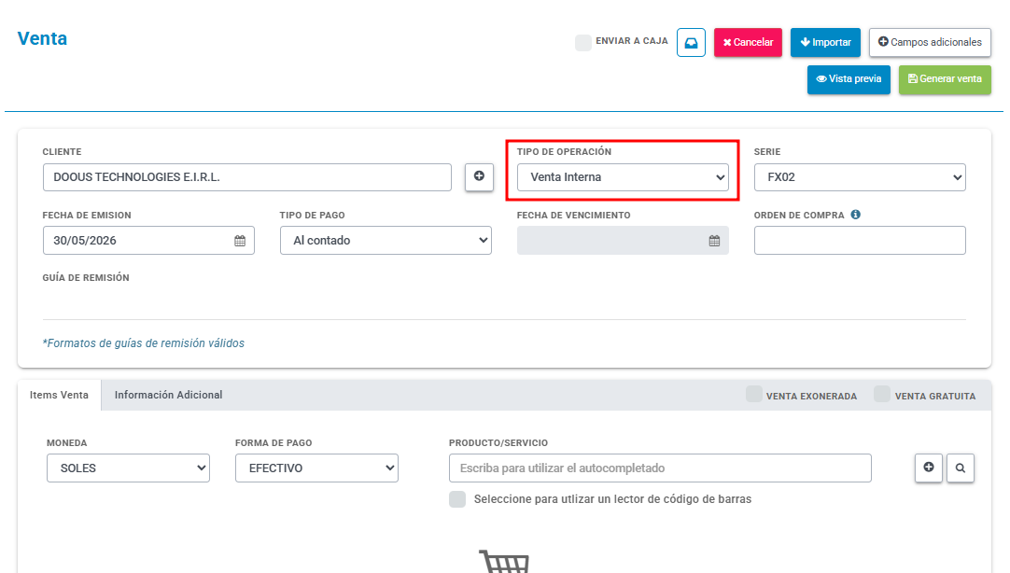Viewport: 1010px width, 573px height.
Task: Expand the Serie FX02 dropdown
Action: (x=860, y=177)
